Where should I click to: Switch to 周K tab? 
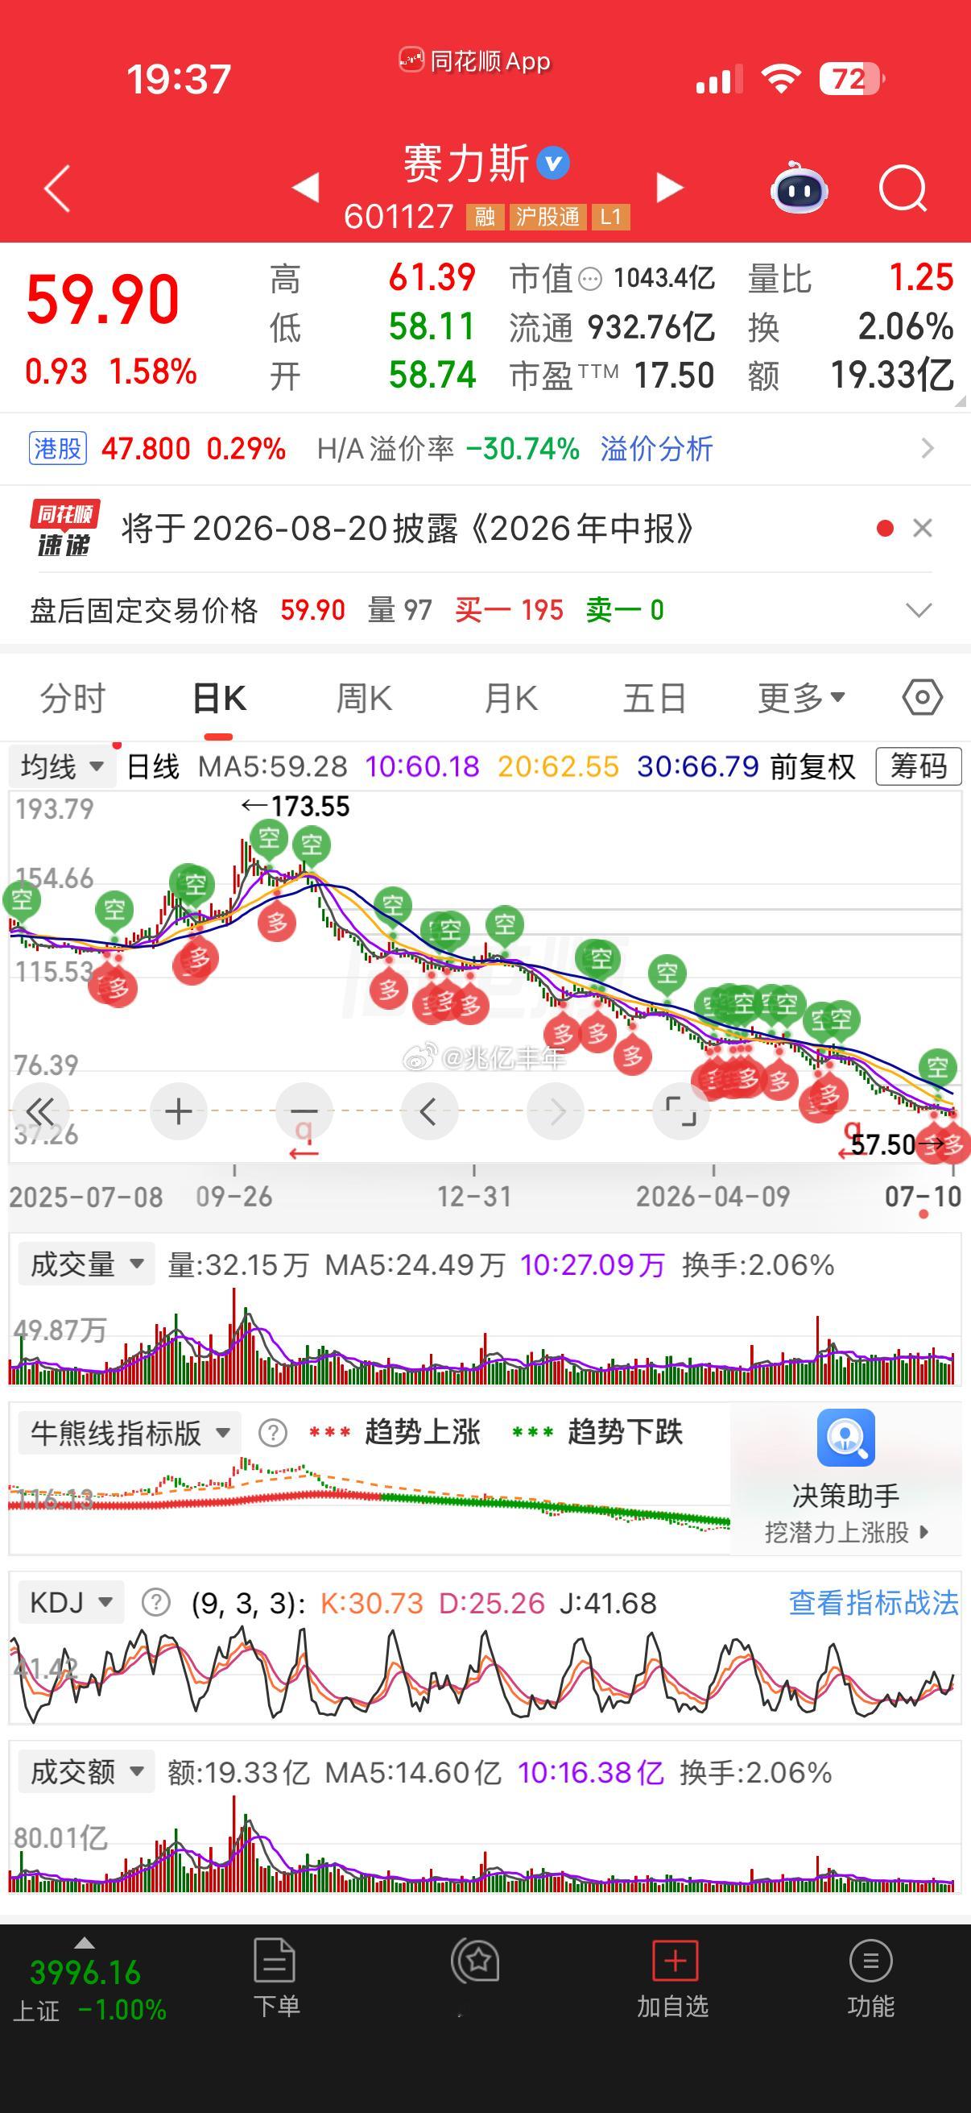[x=364, y=699]
